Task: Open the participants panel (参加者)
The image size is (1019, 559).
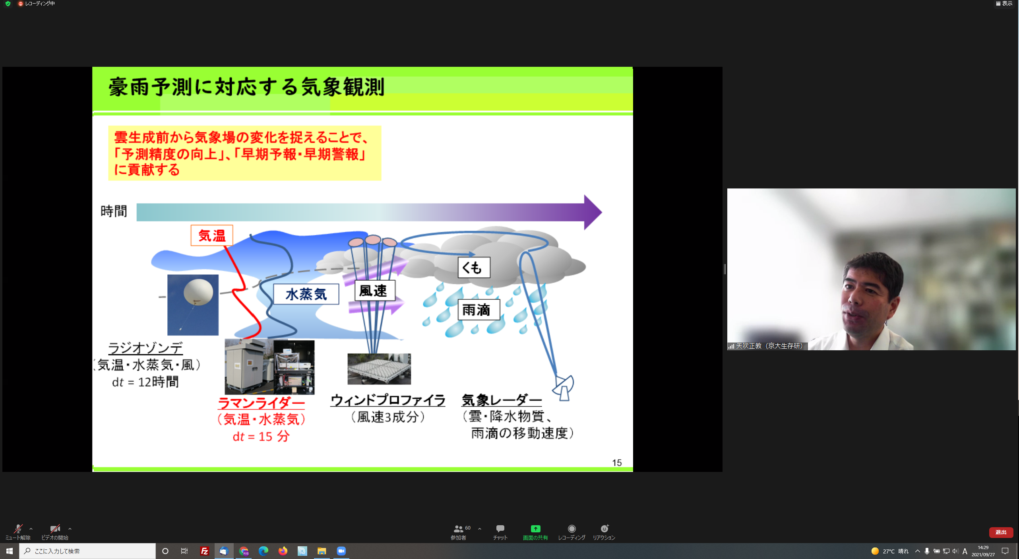Action: tap(460, 532)
